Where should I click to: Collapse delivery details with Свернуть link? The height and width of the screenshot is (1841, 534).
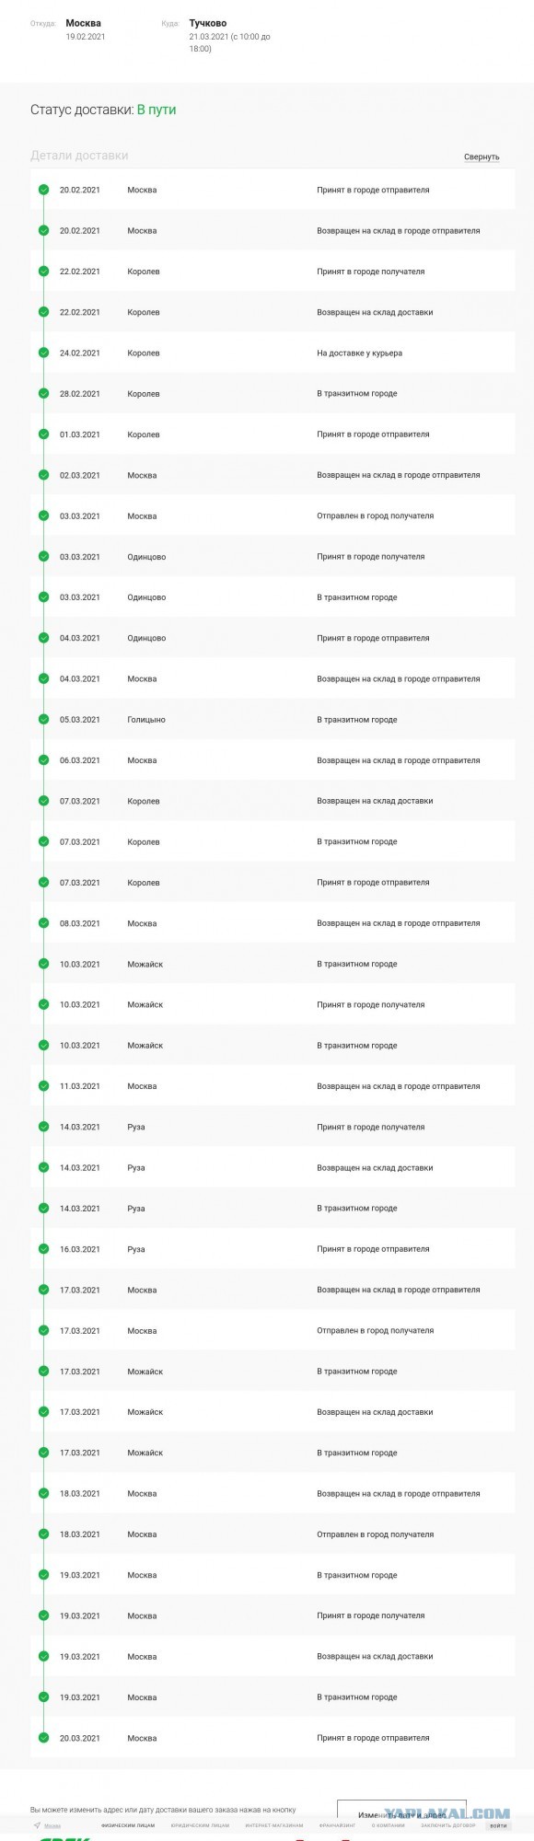[482, 157]
